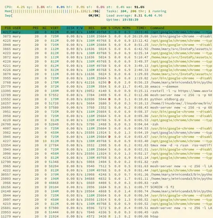Select google-chrome process PID 4007

[106, 128]
